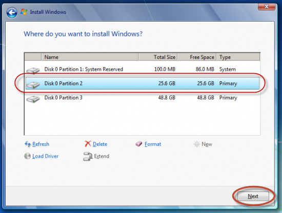The height and width of the screenshot is (213, 282).
Task: Delete the selected partition
Action: pyautogui.click(x=100, y=144)
